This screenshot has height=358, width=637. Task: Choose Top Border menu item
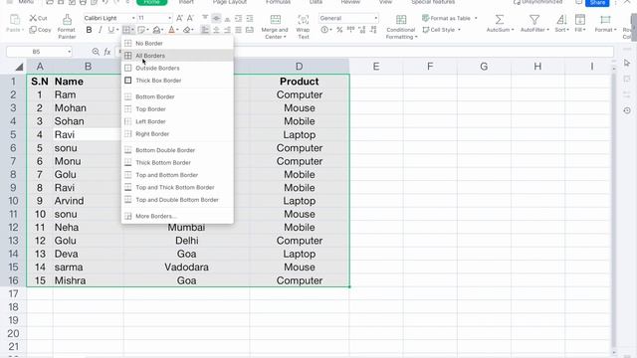177,109
